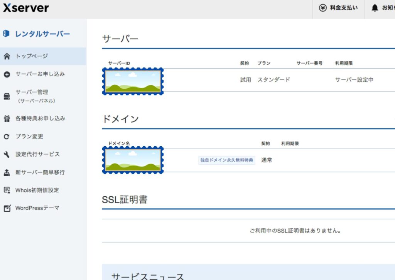Image resolution: width=395 pixels, height=280 pixels.
Task: Click the サーバー section heading
Action: pyautogui.click(x=120, y=39)
